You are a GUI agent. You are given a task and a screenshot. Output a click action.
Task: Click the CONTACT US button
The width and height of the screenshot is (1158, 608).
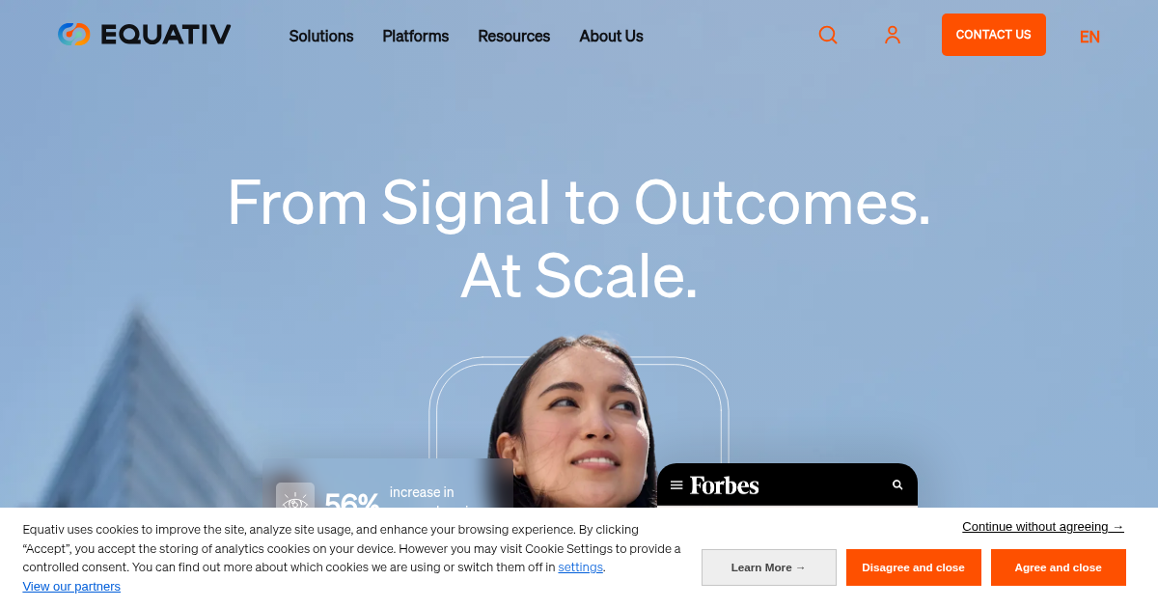click(994, 35)
